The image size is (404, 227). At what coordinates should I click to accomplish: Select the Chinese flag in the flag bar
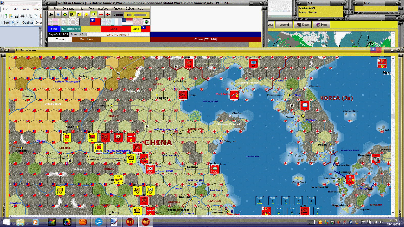coord(95,22)
